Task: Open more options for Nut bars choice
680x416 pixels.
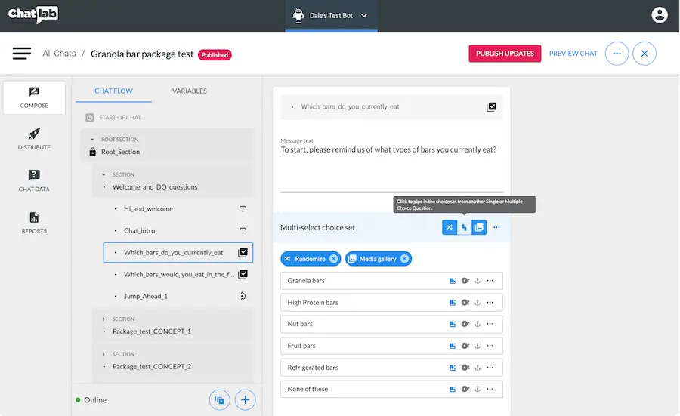Action: point(490,324)
